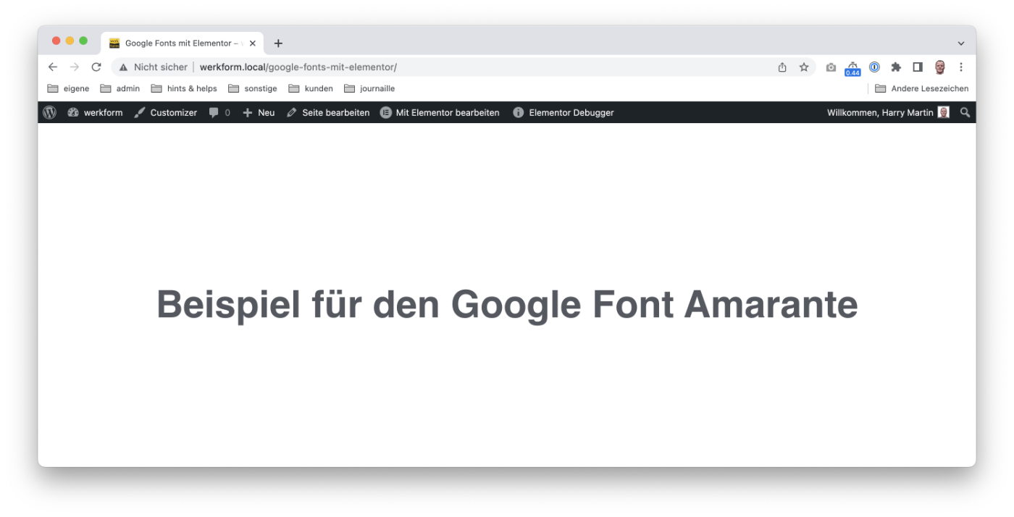The height and width of the screenshot is (517, 1014).
Task: Open a new browser tab
Action: [x=278, y=43]
